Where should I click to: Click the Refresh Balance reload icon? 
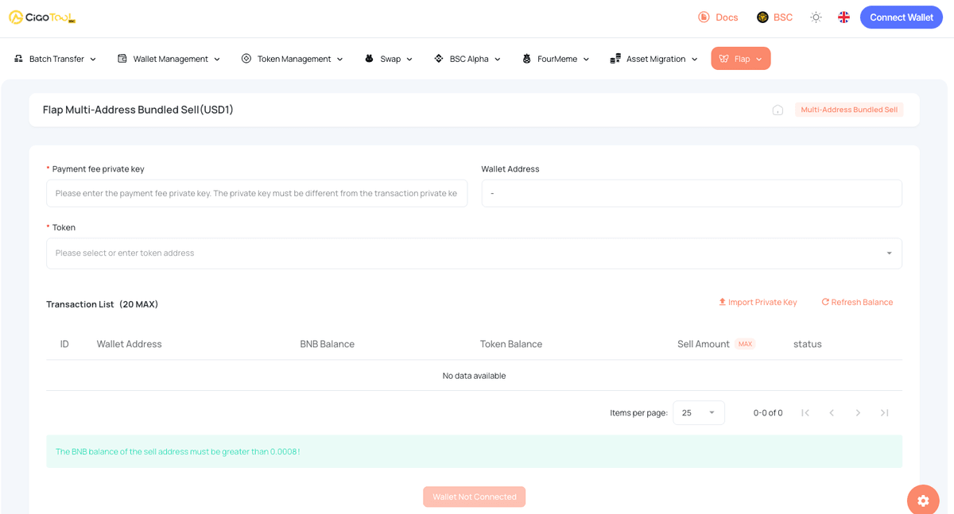[825, 302]
